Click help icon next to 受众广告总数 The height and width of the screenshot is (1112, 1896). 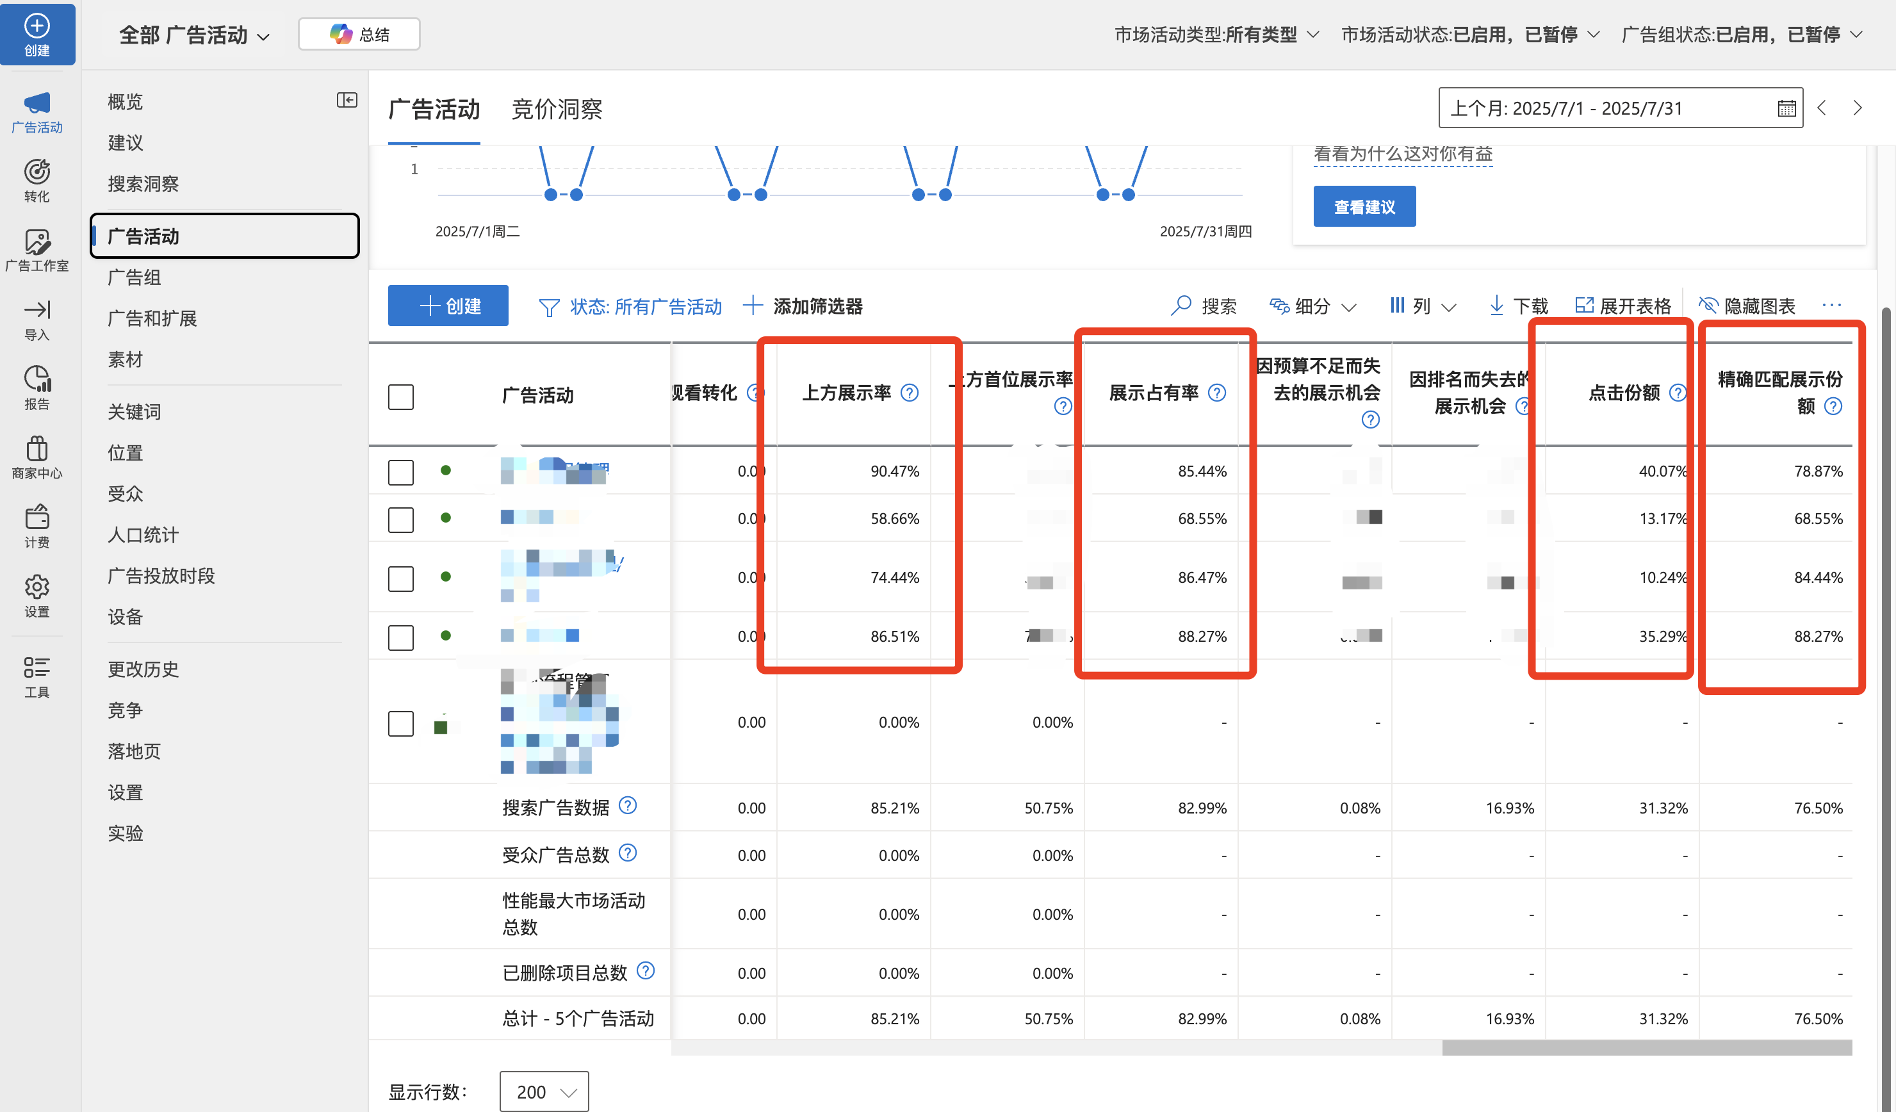click(x=628, y=853)
